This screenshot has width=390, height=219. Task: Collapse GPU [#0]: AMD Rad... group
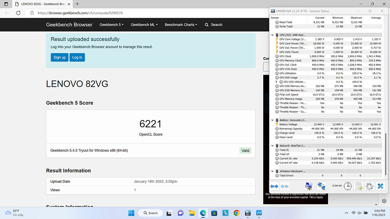tap(272, 35)
